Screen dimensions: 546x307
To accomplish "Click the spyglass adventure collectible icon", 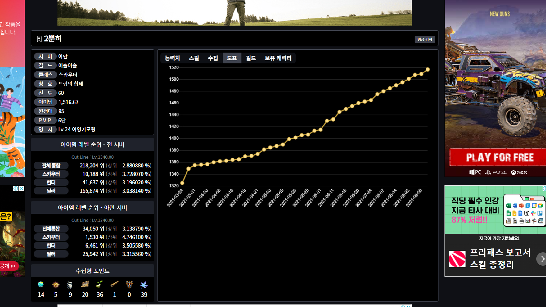I will coord(115,284).
